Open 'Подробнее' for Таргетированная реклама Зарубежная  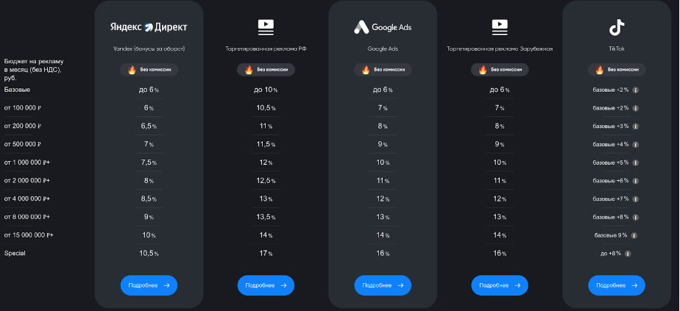coord(500,285)
